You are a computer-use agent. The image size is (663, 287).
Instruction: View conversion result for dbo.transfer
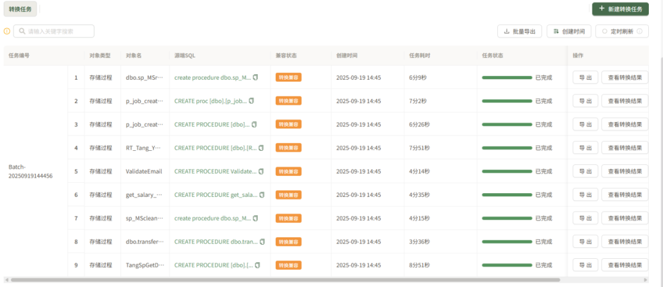[x=625, y=242]
